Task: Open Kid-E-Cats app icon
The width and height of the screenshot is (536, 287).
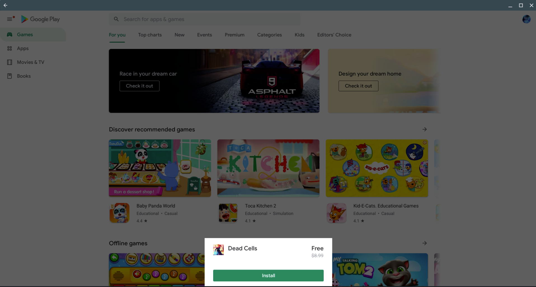Action: [x=336, y=213]
